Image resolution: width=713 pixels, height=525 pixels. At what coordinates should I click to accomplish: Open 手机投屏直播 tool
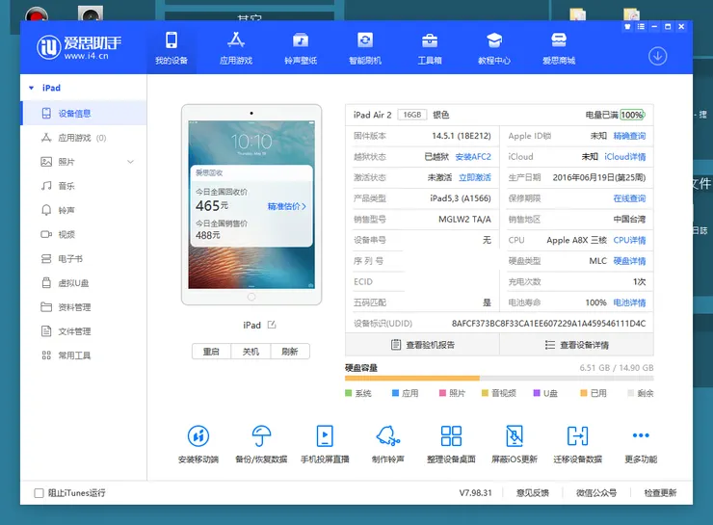click(325, 444)
